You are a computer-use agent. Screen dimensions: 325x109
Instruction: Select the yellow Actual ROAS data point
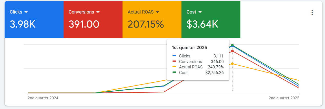232,64
